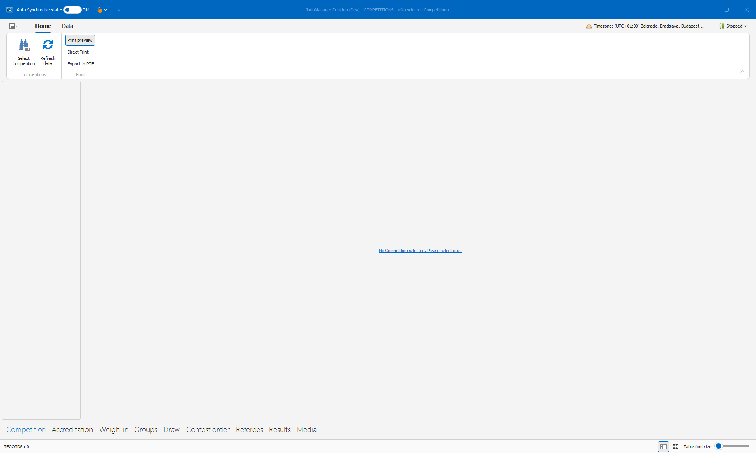Toggle Auto Synchronize state switch

pos(72,10)
